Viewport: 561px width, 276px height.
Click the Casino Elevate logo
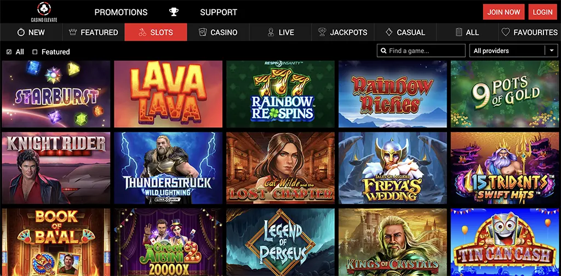tap(44, 12)
